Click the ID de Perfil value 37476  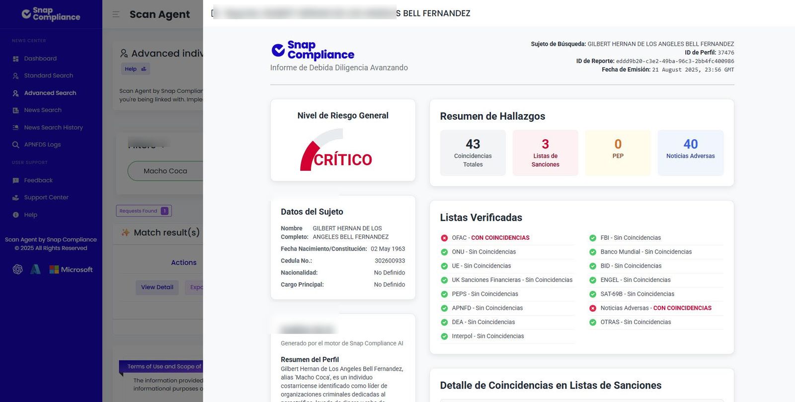coord(726,53)
